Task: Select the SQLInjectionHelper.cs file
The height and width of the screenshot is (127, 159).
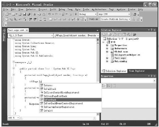Action: click(x=127, y=55)
